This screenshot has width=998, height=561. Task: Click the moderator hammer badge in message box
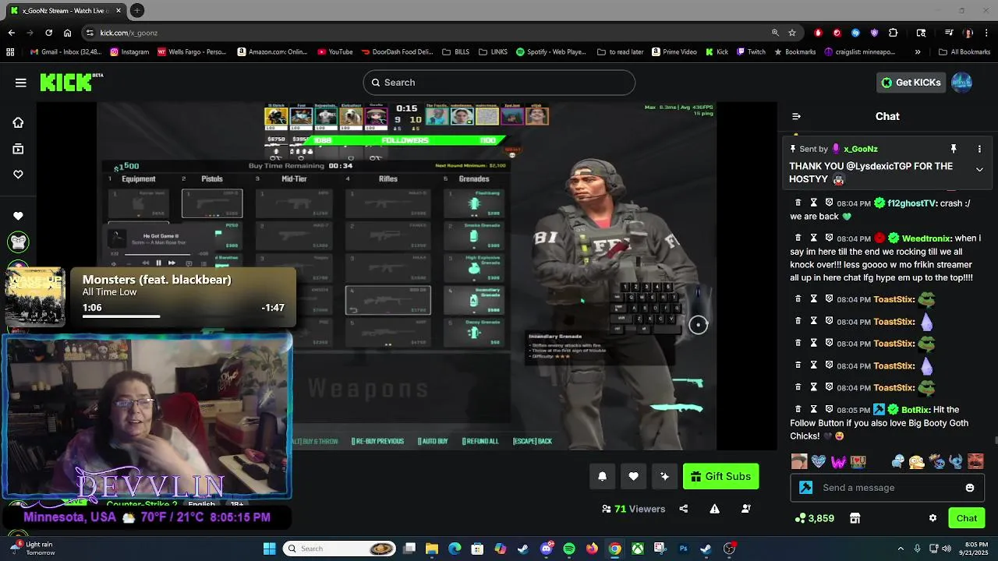806,488
